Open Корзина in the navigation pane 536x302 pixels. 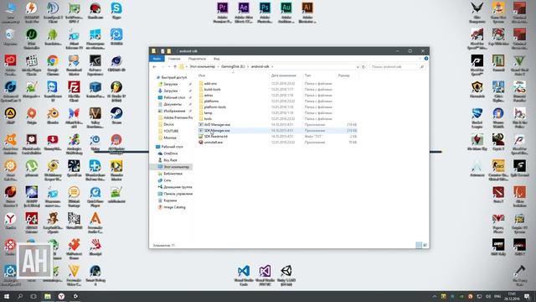pyautogui.click(x=170, y=200)
